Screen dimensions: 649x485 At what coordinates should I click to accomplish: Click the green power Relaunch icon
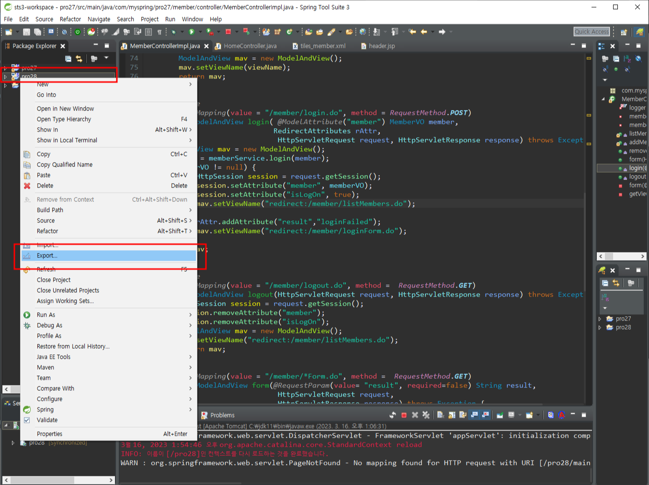point(78,32)
